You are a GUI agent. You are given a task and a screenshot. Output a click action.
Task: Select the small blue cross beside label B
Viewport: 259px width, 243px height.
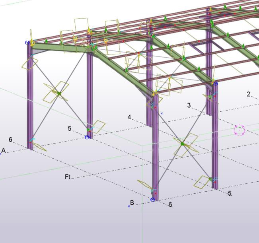pos(129,206)
